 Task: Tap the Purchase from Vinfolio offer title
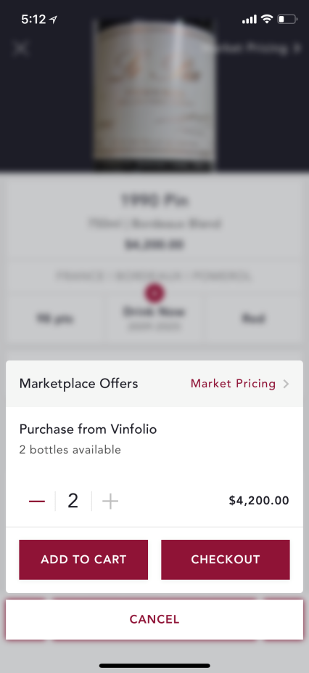(88, 429)
